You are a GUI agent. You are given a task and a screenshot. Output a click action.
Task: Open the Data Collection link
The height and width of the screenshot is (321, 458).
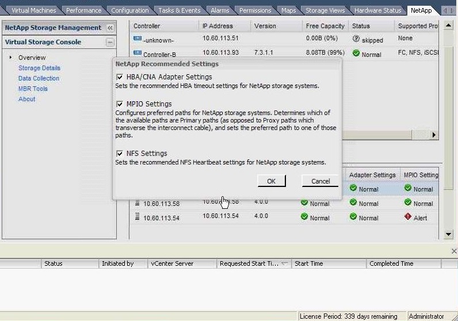[39, 78]
